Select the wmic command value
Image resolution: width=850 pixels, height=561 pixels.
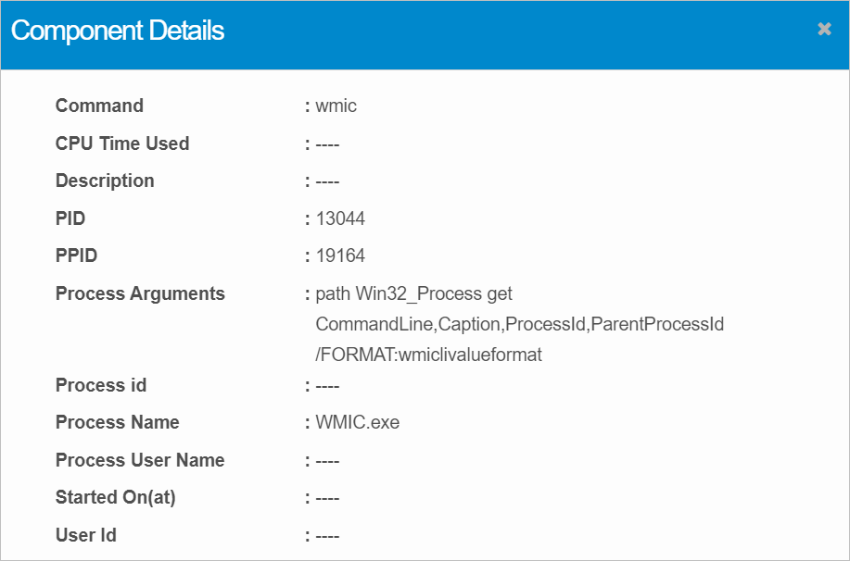tap(336, 106)
